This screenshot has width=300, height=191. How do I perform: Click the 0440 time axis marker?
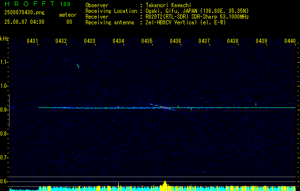290,41
